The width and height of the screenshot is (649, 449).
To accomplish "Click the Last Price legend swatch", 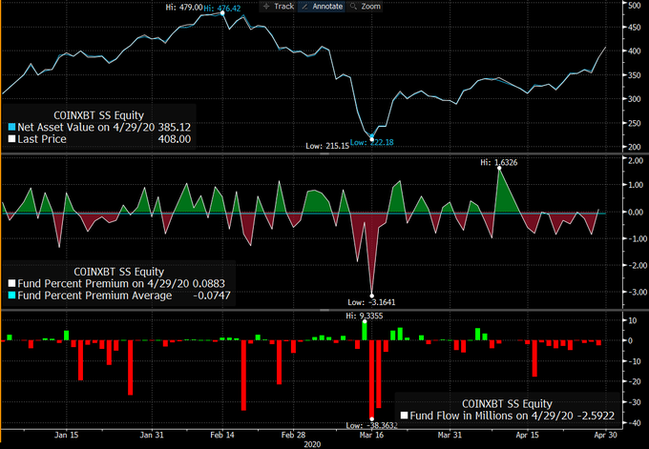I will [10, 139].
